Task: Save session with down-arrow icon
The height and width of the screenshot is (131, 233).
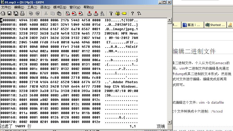Action: [x=96, y=14]
